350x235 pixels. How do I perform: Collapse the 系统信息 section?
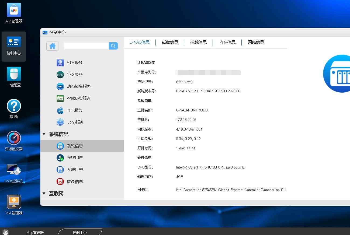[x=44, y=134]
